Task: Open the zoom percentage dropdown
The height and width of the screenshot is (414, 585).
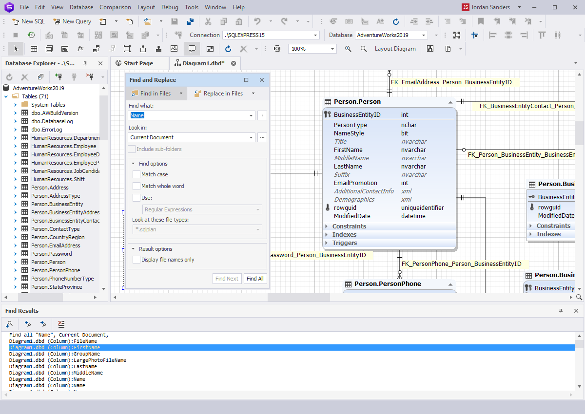Action: click(333, 49)
